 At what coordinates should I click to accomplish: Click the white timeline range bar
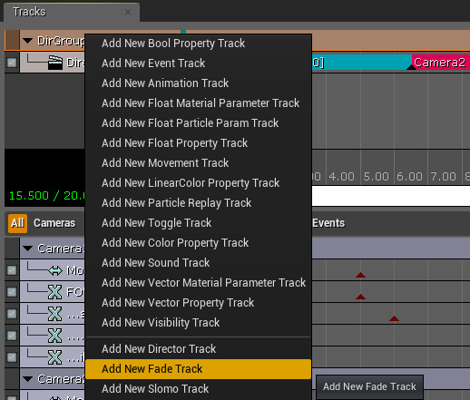pos(391,196)
